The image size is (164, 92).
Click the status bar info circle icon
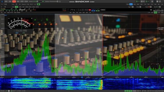click(9, 91)
